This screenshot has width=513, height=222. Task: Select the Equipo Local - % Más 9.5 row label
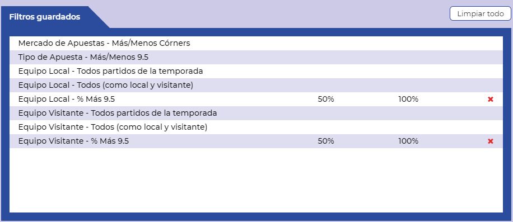[x=67, y=99]
